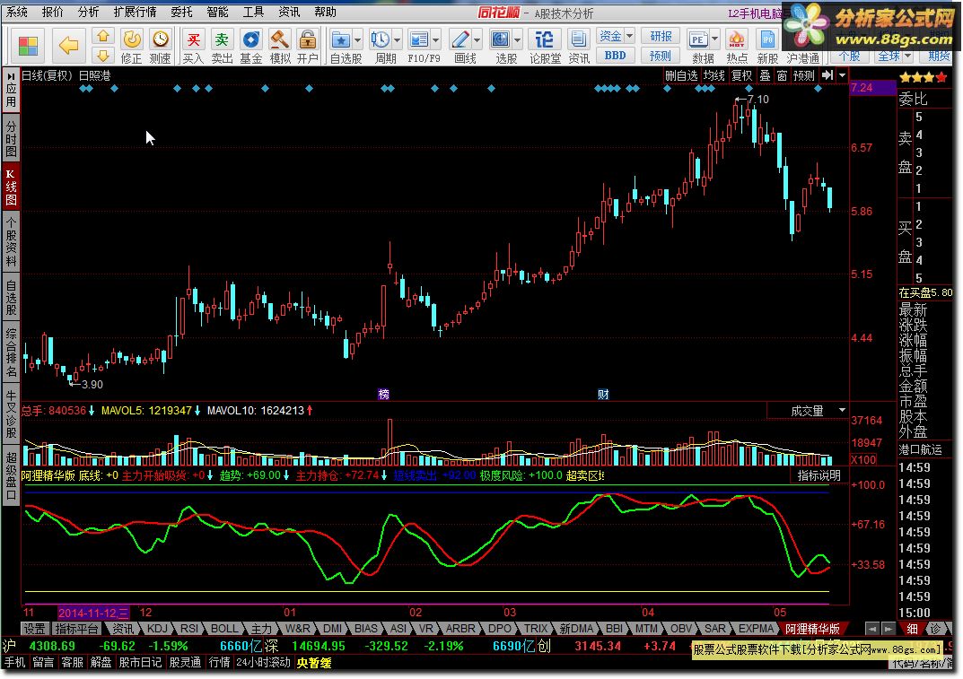
Task: Select the 个股资料 side tab
Action: (x=11, y=242)
